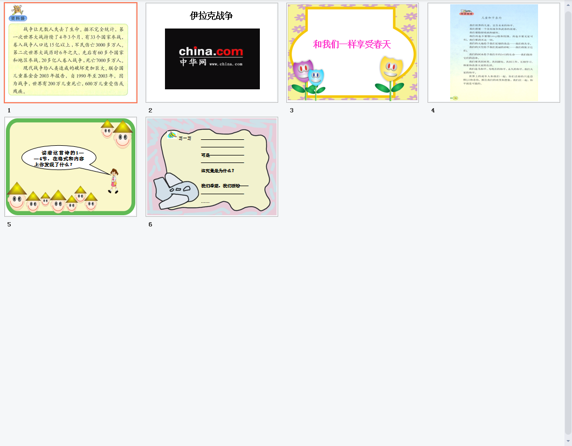Click the scroll down arrow at the scrollbar bottom
572x446 pixels.
[x=568, y=441]
